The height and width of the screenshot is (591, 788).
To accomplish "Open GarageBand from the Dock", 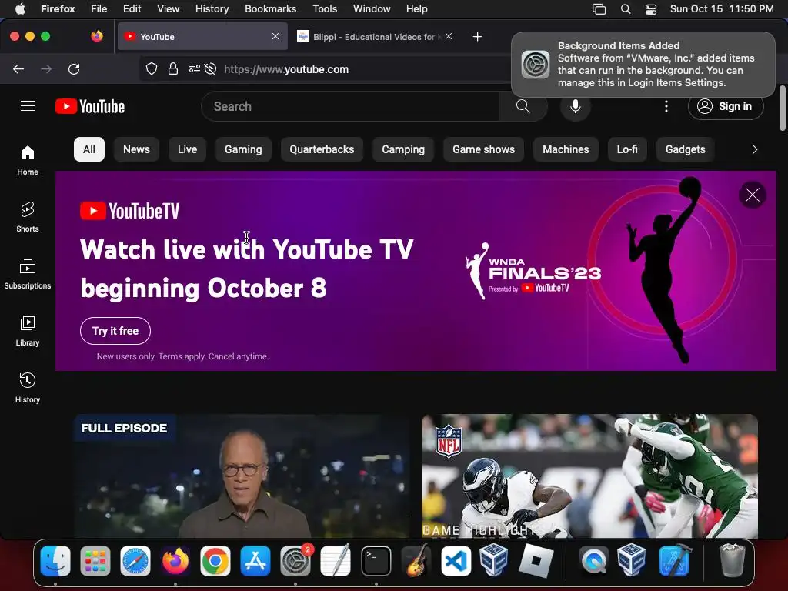I will pos(416,561).
